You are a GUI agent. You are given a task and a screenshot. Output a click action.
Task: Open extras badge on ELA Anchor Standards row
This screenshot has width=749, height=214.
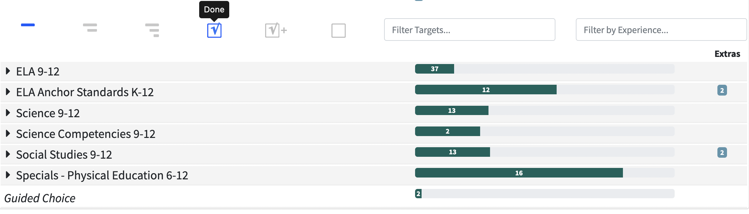[722, 90]
